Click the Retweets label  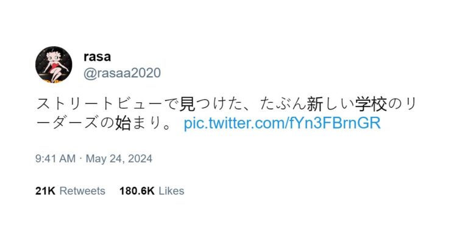tap(82, 191)
